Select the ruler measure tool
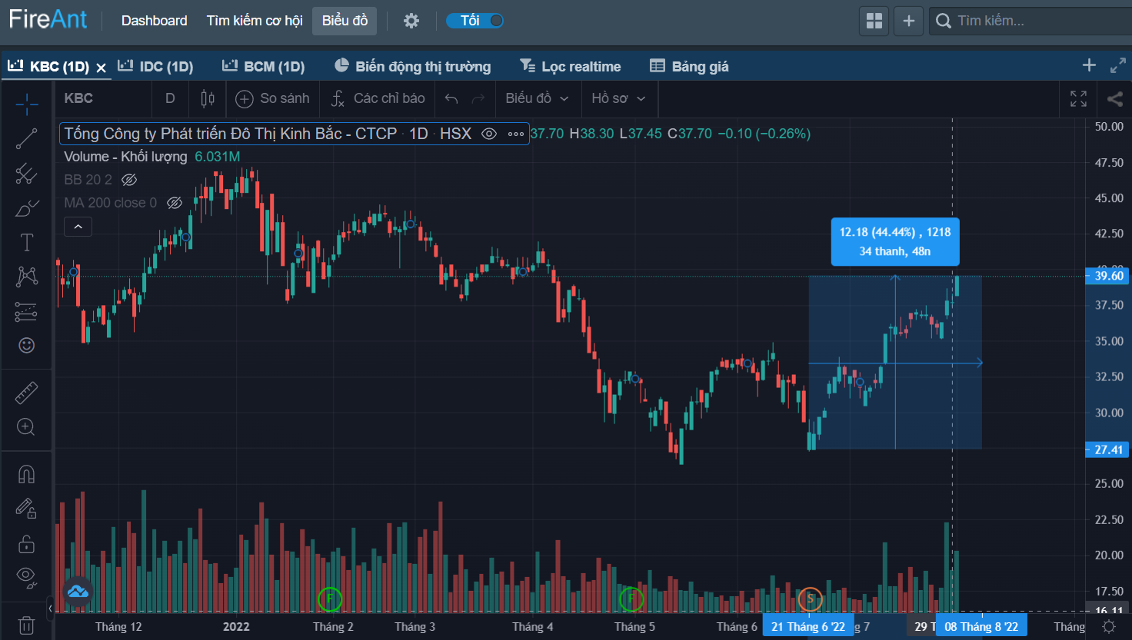This screenshot has height=640, width=1132. (27, 393)
